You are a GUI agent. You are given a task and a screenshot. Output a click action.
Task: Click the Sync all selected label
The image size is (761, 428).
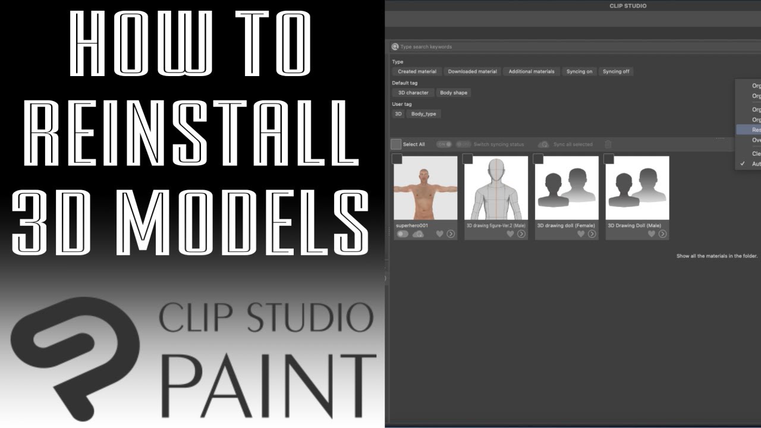click(x=573, y=144)
